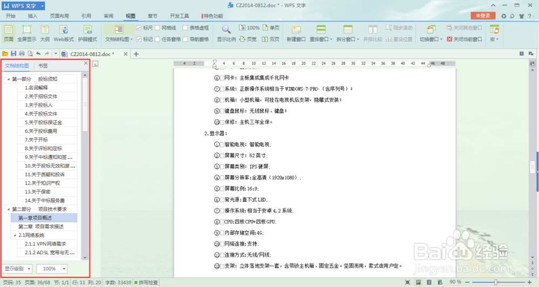
Task: Click the document structure pane scrollbar
Action: [85, 104]
